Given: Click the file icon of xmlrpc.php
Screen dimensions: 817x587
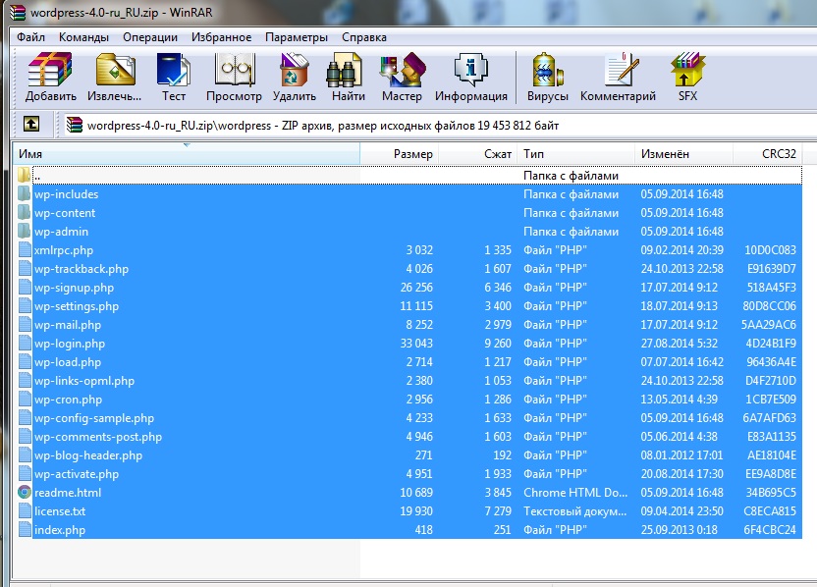Looking at the screenshot, I should pos(24,250).
